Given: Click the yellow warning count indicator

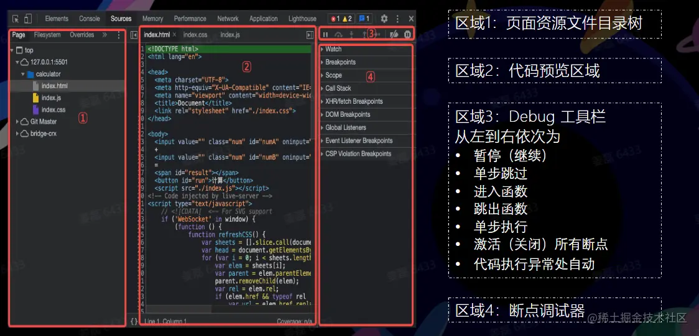Looking at the screenshot, I should pos(347,19).
